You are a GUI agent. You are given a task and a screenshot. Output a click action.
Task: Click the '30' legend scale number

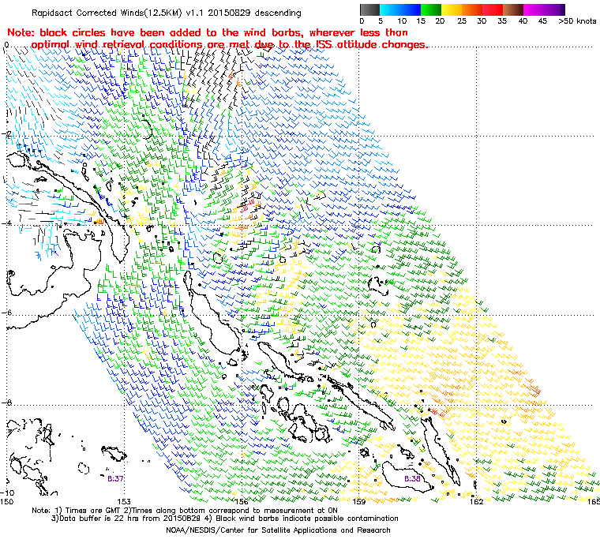coord(482,21)
